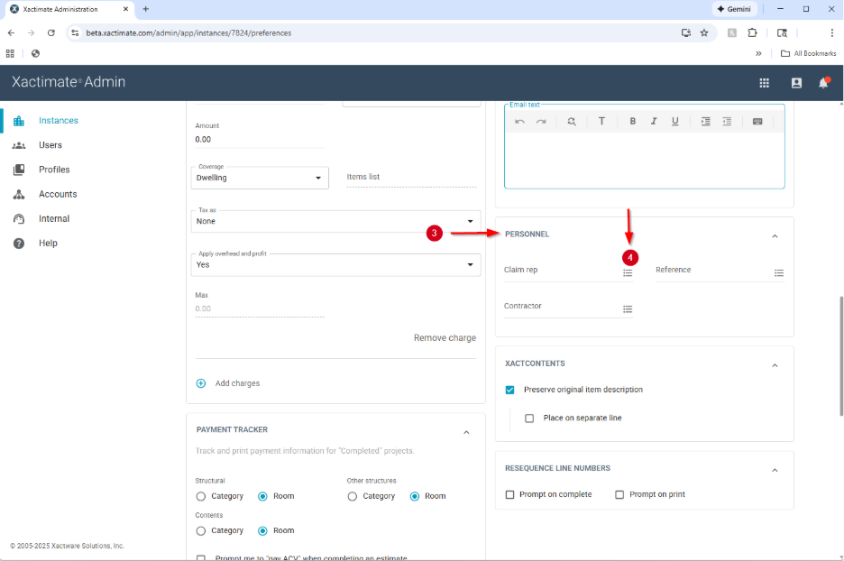844x561 pixels.
Task: Open the text style T icon
Action: point(601,121)
